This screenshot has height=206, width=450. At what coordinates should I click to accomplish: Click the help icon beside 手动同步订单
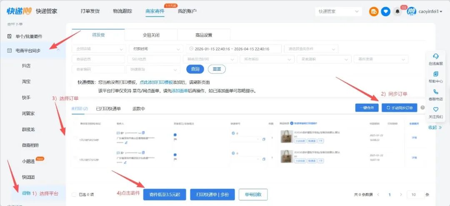coord(422,108)
